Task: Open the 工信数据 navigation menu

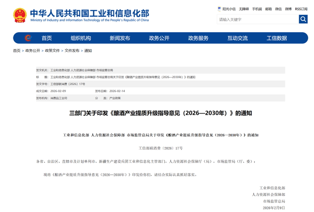Action: (x=277, y=38)
